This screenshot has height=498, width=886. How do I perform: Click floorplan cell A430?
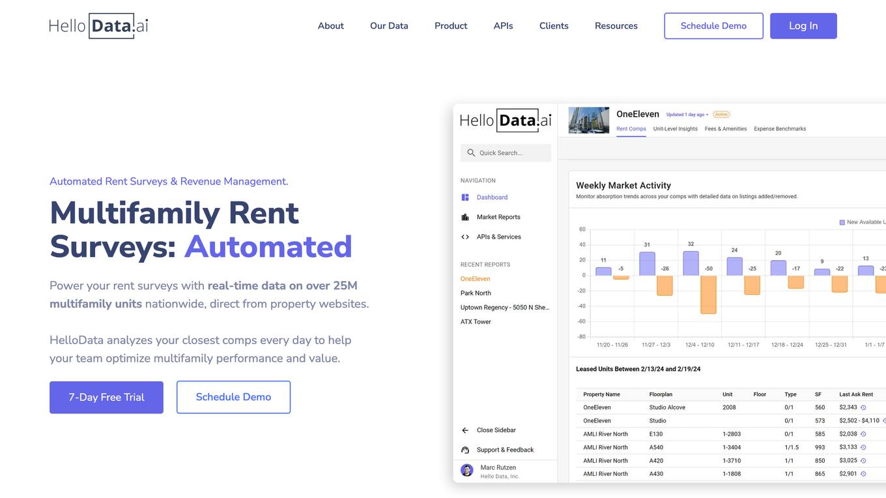click(x=656, y=474)
